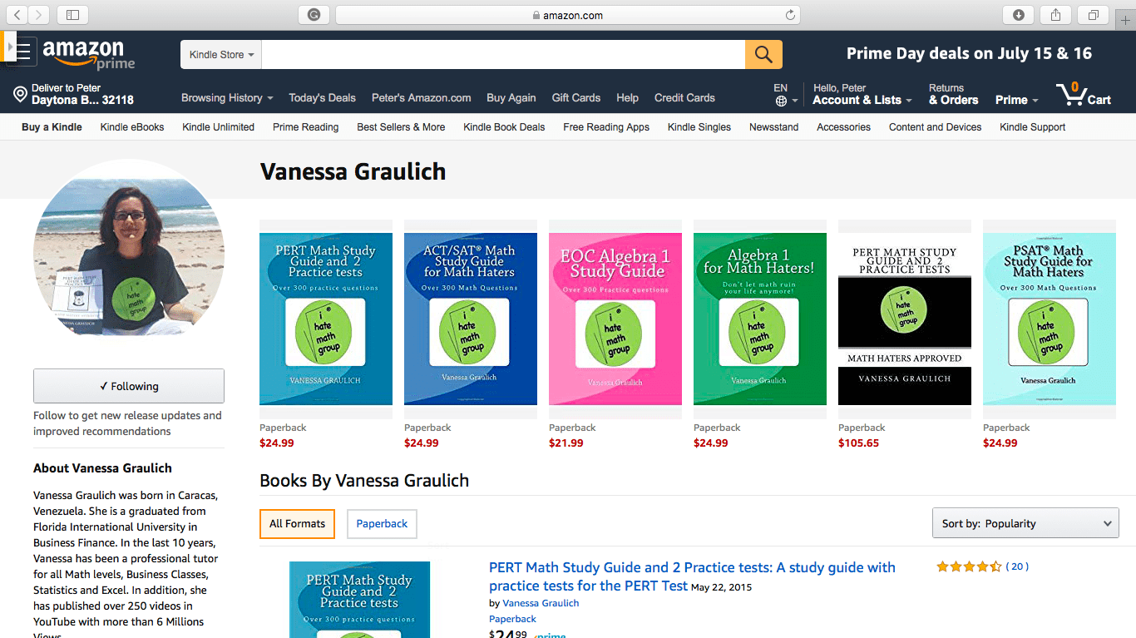Toggle the Following author button
The image size is (1136, 638).
click(x=129, y=386)
